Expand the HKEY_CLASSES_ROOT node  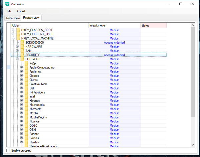13,30
